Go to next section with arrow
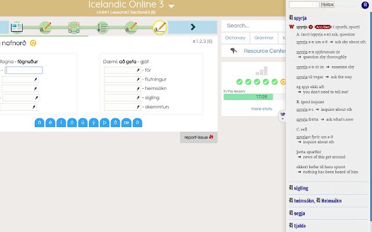Viewport: 372px width, 232px height. click(192, 27)
